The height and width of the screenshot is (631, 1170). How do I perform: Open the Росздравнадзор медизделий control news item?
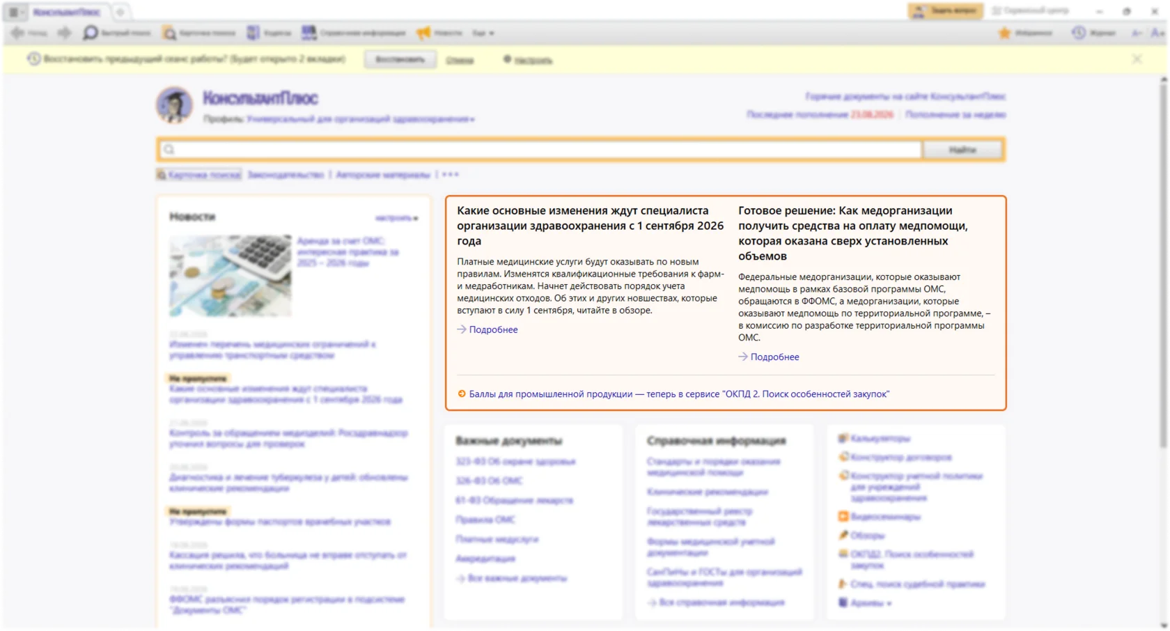[x=288, y=438]
